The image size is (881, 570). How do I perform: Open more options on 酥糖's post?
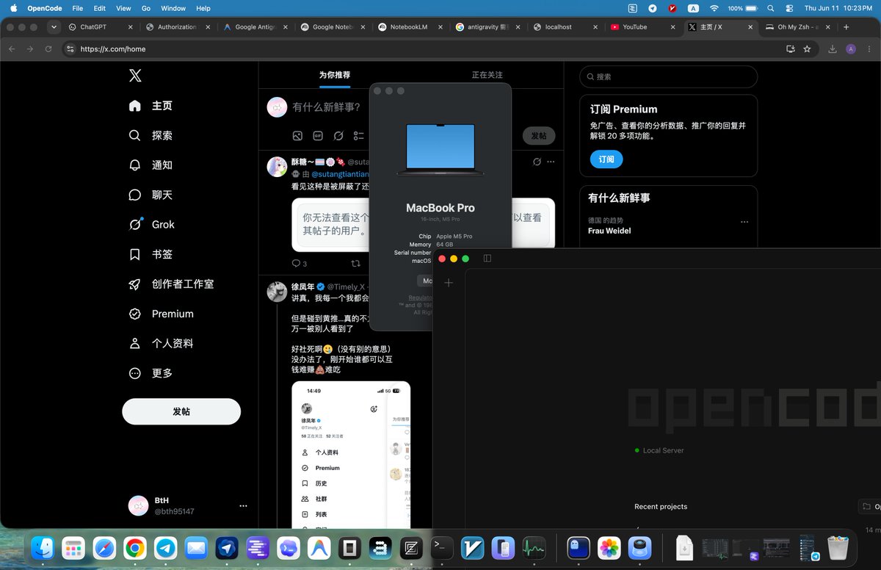[x=551, y=162]
